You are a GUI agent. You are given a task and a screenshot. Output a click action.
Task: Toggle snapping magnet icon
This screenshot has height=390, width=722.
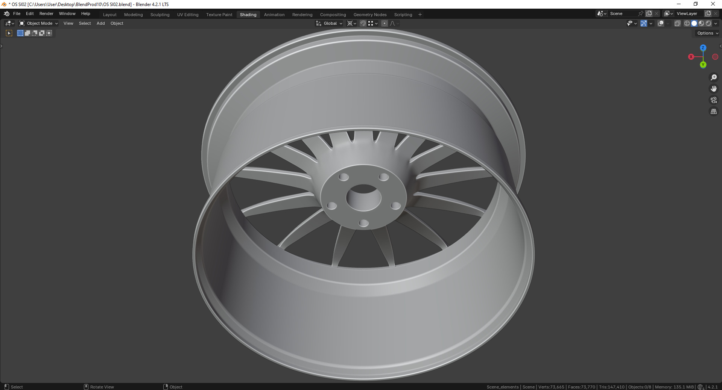click(x=363, y=23)
